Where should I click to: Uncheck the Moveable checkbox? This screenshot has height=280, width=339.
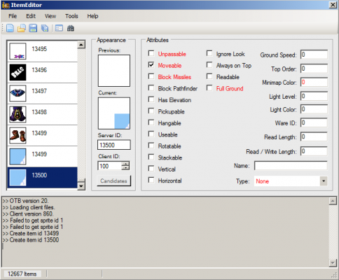[x=151, y=65]
